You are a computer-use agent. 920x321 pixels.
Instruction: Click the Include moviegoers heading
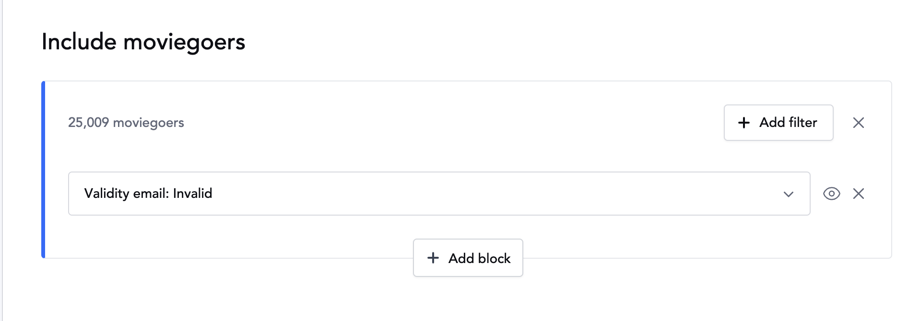(x=143, y=42)
